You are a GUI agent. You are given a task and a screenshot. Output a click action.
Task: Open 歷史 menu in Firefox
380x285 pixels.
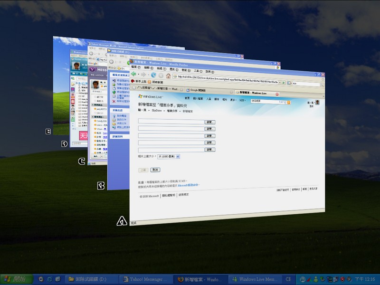pyautogui.click(x=174, y=69)
